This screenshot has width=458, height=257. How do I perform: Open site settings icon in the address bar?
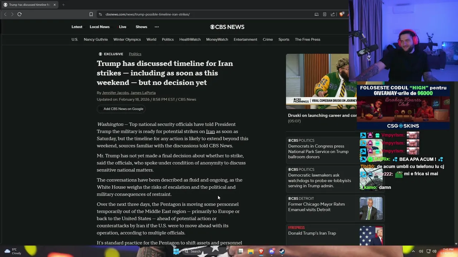[x=101, y=14]
